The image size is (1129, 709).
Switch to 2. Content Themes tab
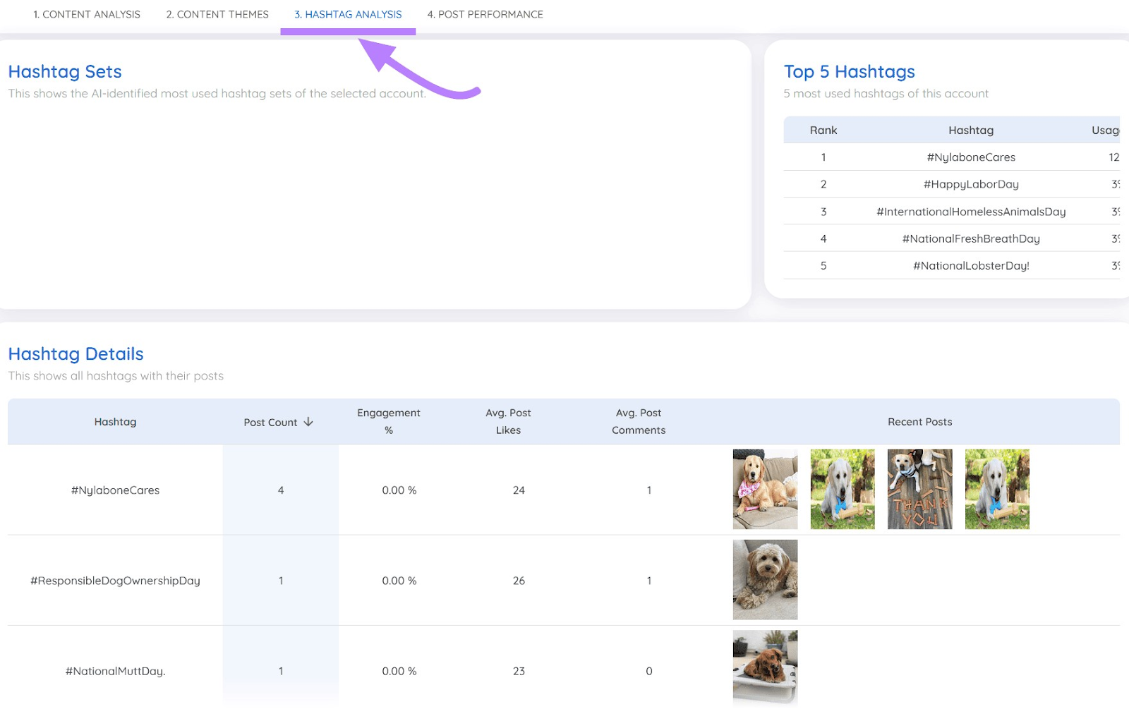tap(217, 14)
